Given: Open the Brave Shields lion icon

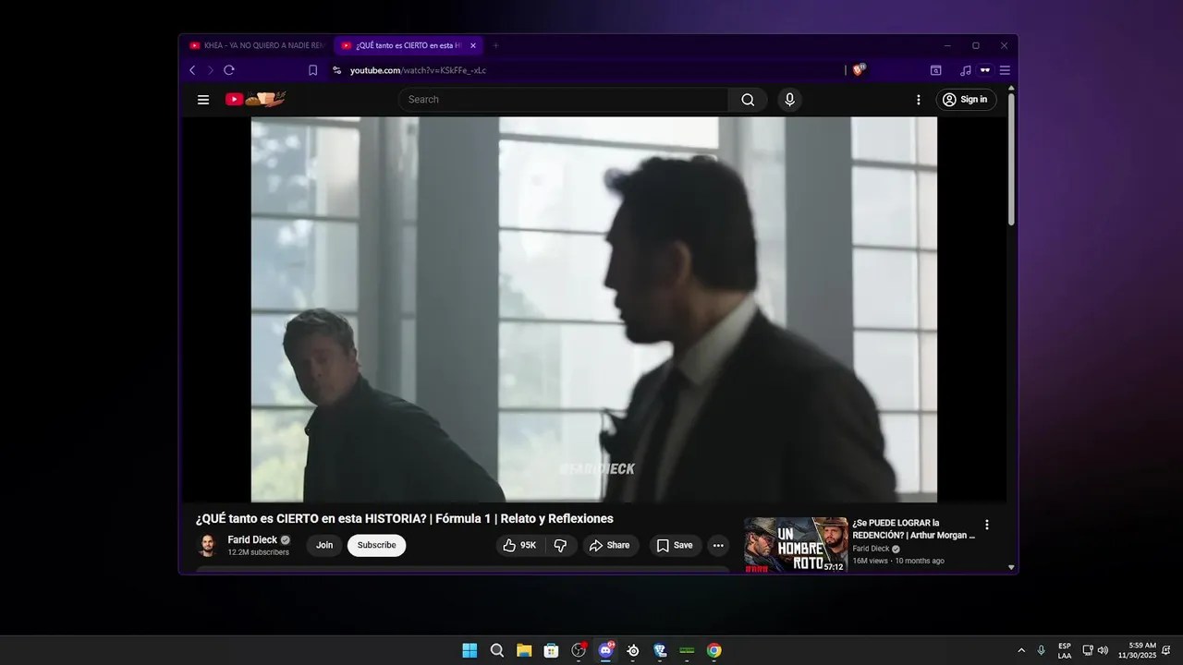Looking at the screenshot, I should point(859,70).
